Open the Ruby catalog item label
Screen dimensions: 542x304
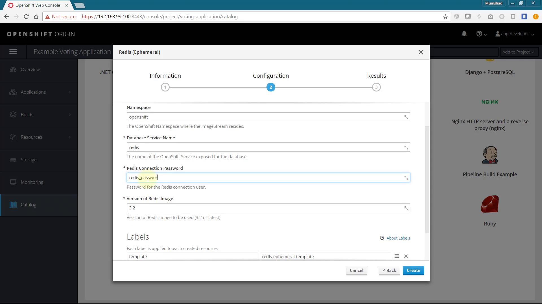coord(490,224)
